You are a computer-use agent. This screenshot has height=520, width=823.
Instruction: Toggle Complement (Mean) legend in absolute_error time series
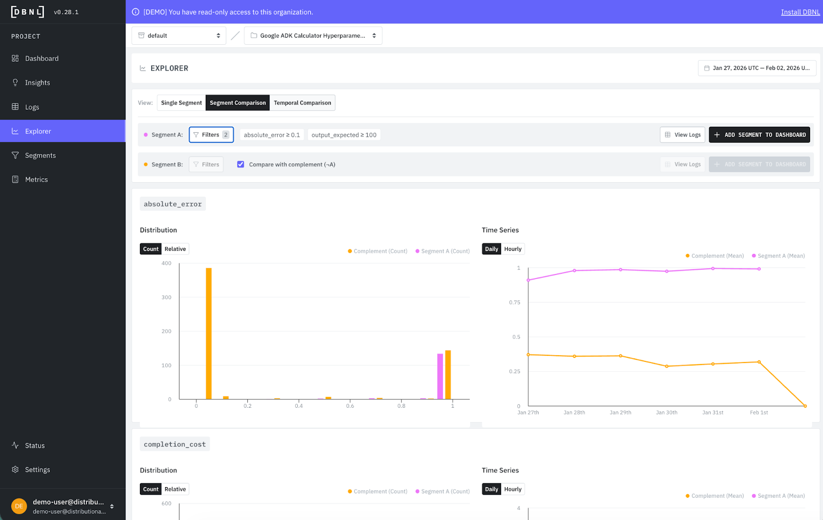pyautogui.click(x=714, y=256)
